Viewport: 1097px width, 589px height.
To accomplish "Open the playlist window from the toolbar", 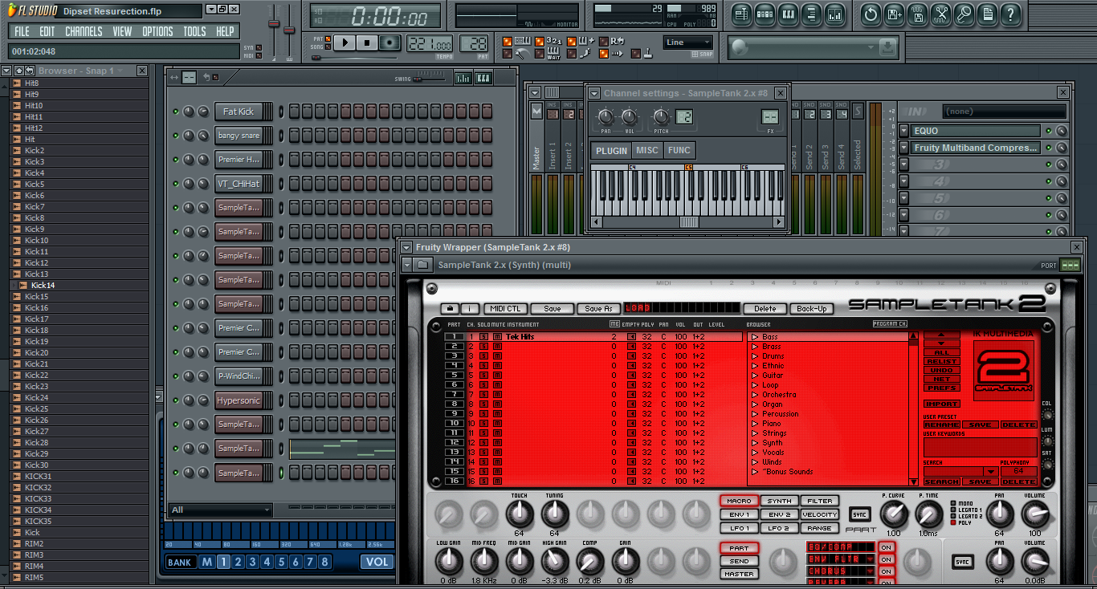I will click(741, 14).
